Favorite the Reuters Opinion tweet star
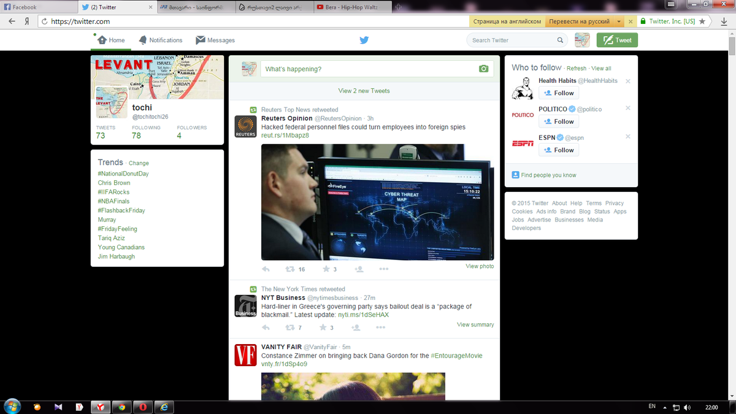The height and width of the screenshot is (414, 736). pos(326,269)
